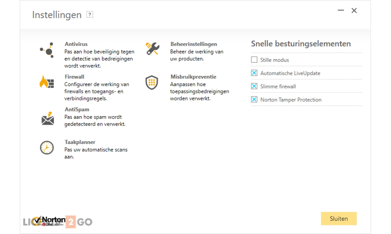Click the Firewall flame and wall icon

47,82
